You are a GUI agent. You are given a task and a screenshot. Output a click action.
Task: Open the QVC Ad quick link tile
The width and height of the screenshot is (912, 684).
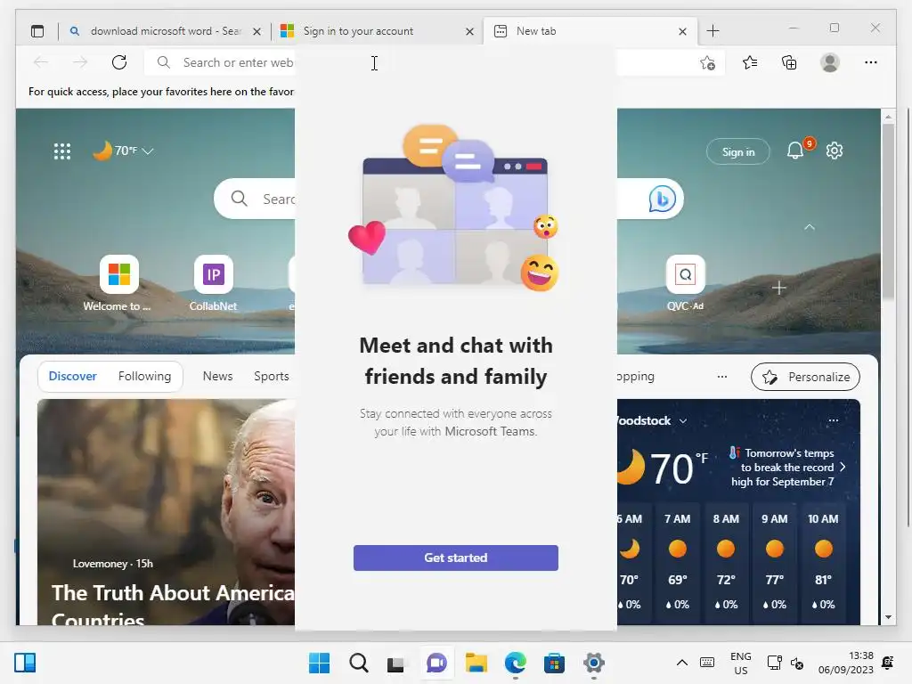685,283
